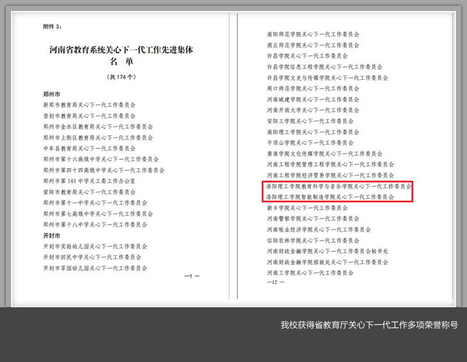Click the 开封市 section heading
Viewport: 467px width, 362px height.
(51, 236)
